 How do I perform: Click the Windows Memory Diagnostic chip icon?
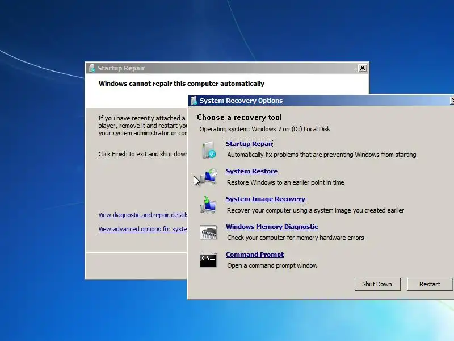[208, 232]
